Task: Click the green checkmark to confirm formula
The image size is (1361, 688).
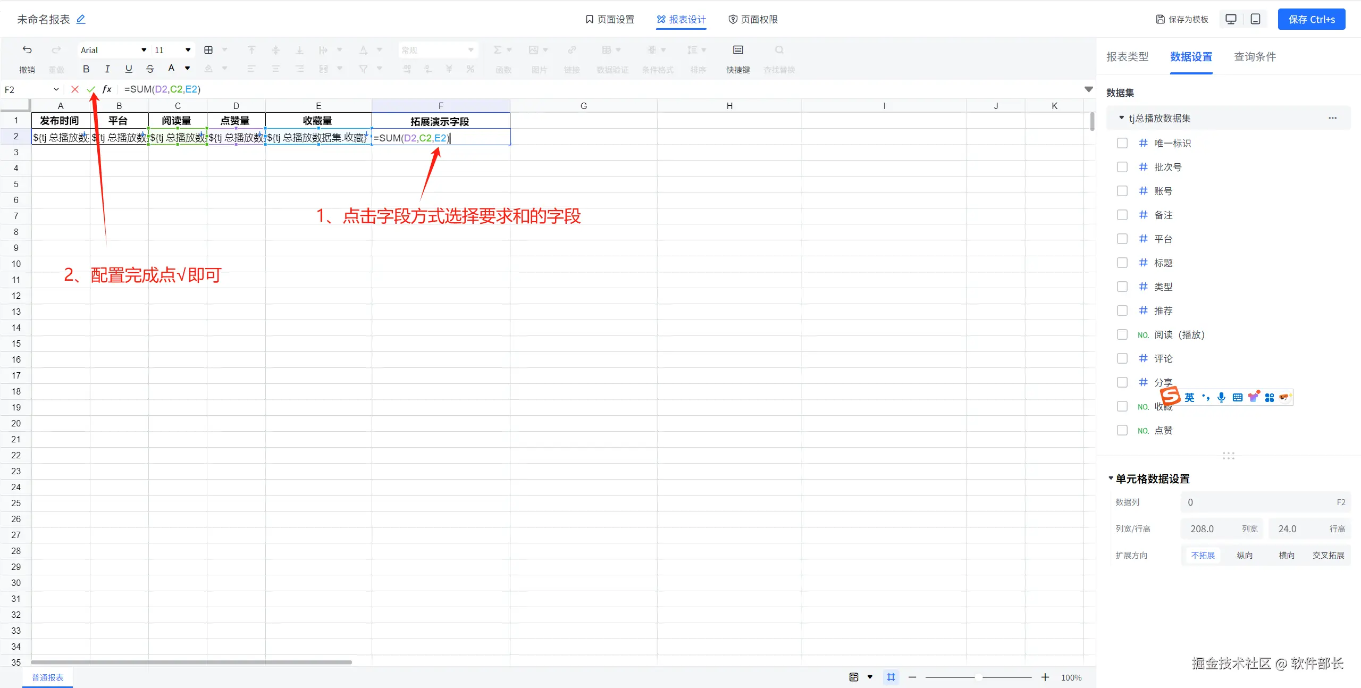Action: pyautogui.click(x=91, y=89)
